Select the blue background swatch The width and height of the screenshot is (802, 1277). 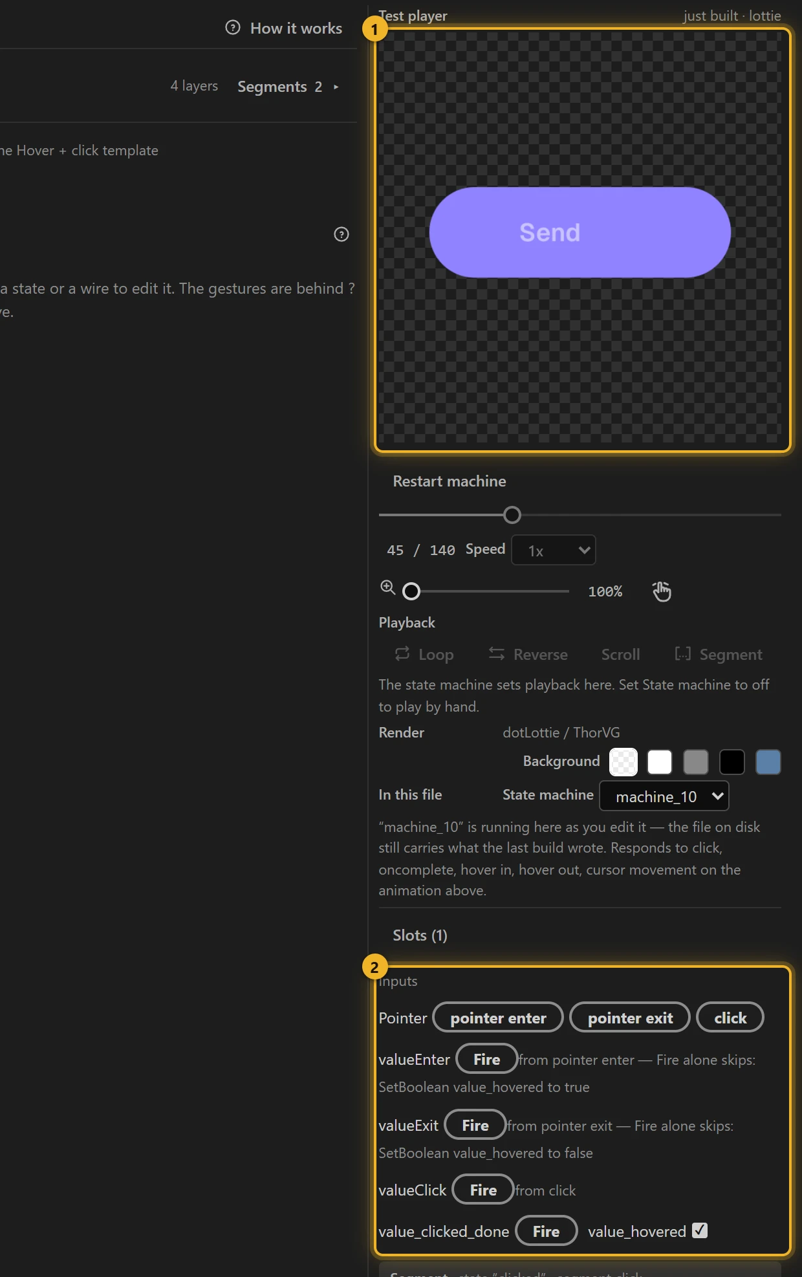tap(768, 762)
